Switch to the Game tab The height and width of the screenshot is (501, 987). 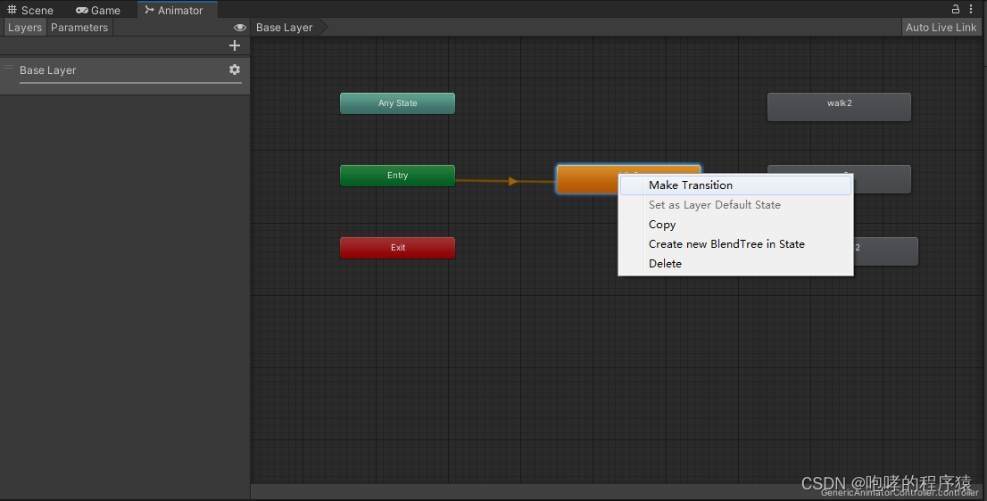click(98, 10)
